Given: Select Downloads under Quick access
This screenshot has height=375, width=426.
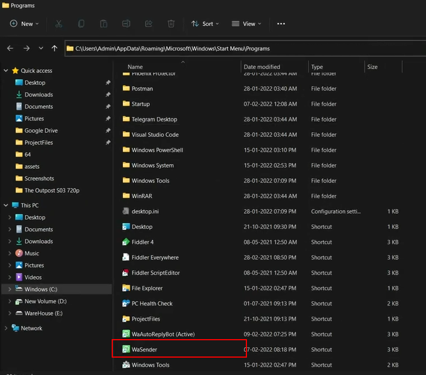Looking at the screenshot, I should (x=39, y=95).
